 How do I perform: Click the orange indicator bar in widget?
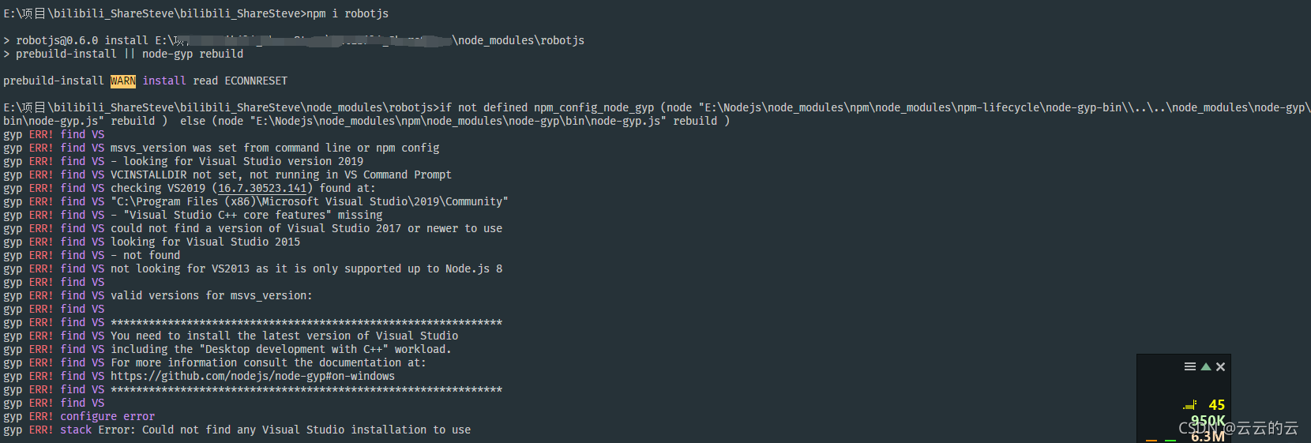[x=1151, y=441]
